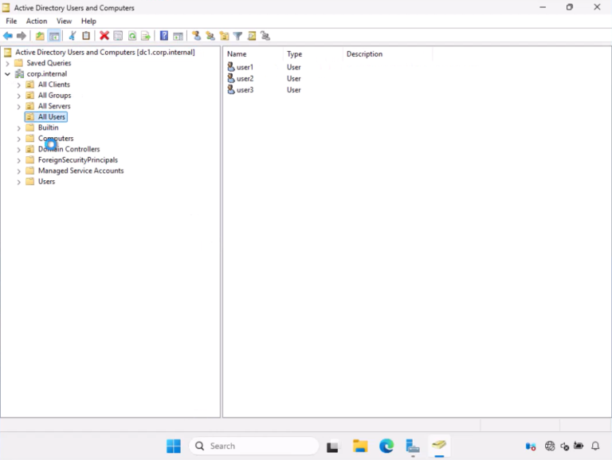
Task: Select the All Groups OU
Action: 55,96
